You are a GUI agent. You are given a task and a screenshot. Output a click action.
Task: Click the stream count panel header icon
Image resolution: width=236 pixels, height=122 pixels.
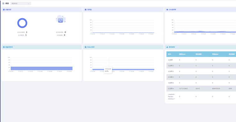(85, 10)
